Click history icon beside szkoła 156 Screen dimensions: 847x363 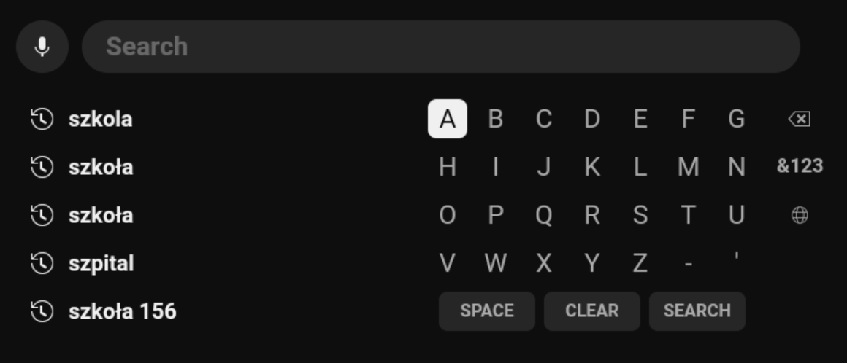click(x=42, y=311)
